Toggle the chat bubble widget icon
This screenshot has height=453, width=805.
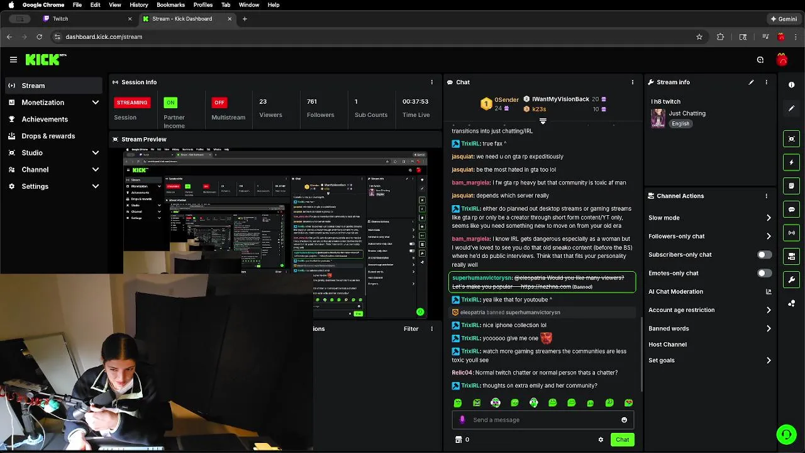click(x=791, y=210)
